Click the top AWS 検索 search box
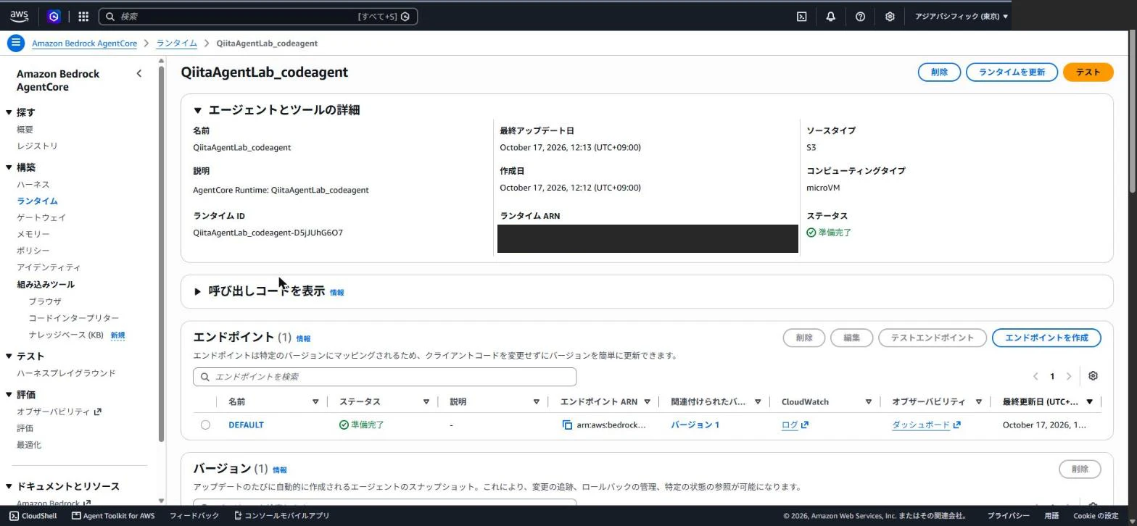1137x526 pixels. pos(258,16)
